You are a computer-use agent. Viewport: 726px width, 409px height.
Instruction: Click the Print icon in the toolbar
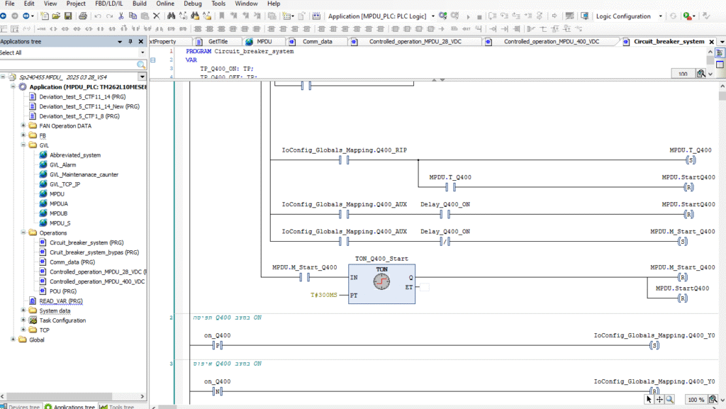[x=83, y=16]
